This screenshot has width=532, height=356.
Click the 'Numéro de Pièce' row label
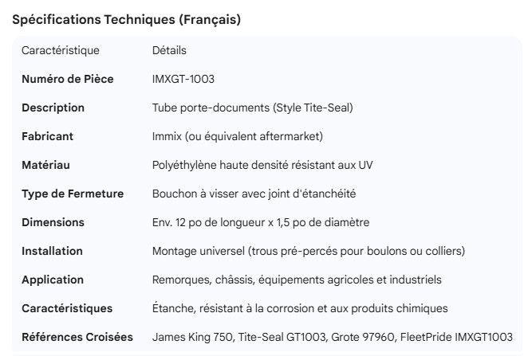click(x=67, y=79)
